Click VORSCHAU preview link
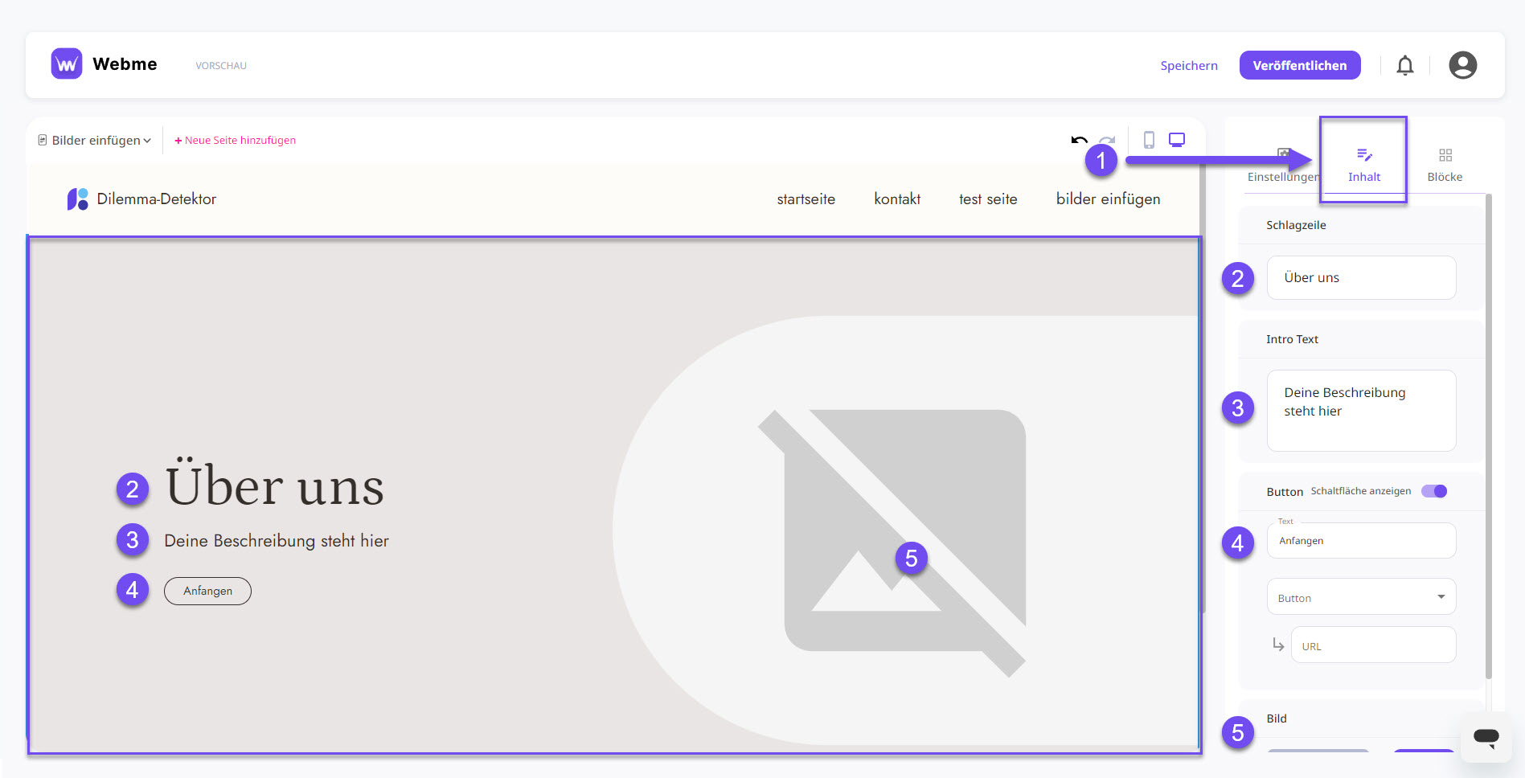 point(221,66)
